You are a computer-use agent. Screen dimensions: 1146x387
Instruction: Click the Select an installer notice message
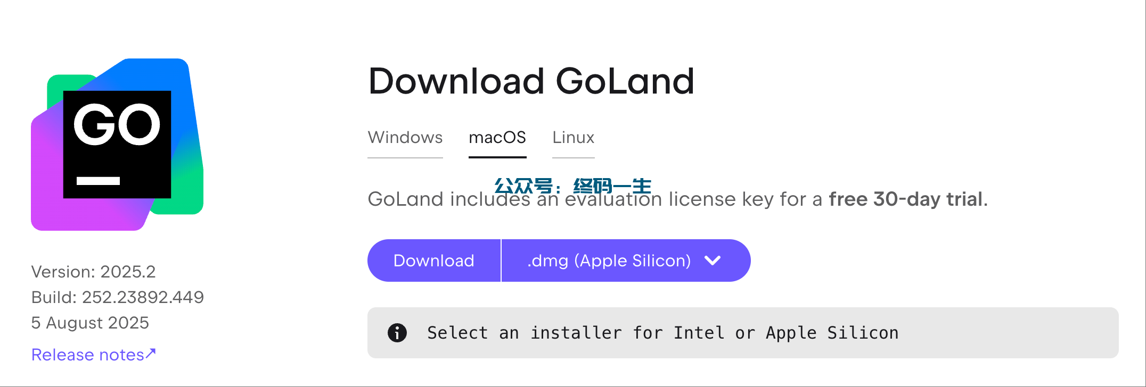(x=663, y=333)
